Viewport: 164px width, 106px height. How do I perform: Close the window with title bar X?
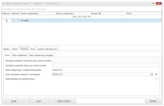(160, 4)
